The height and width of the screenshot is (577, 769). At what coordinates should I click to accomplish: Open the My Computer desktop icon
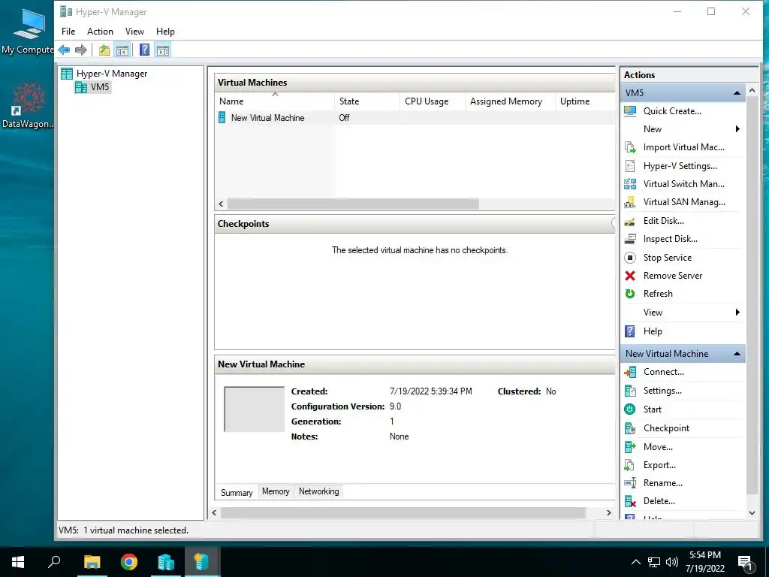coord(28,32)
